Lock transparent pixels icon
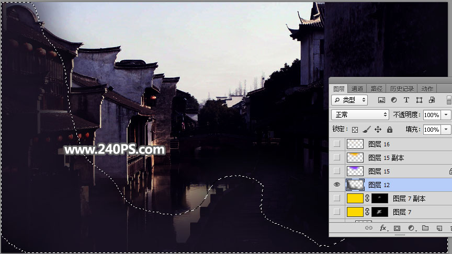Screen dimensions: 452x254 point(355,130)
